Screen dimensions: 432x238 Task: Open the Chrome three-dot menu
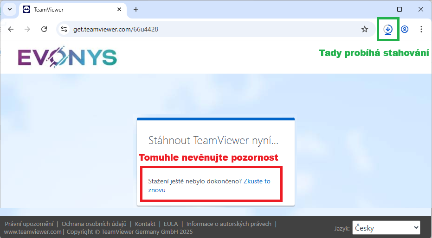click(x=421, y=29)
